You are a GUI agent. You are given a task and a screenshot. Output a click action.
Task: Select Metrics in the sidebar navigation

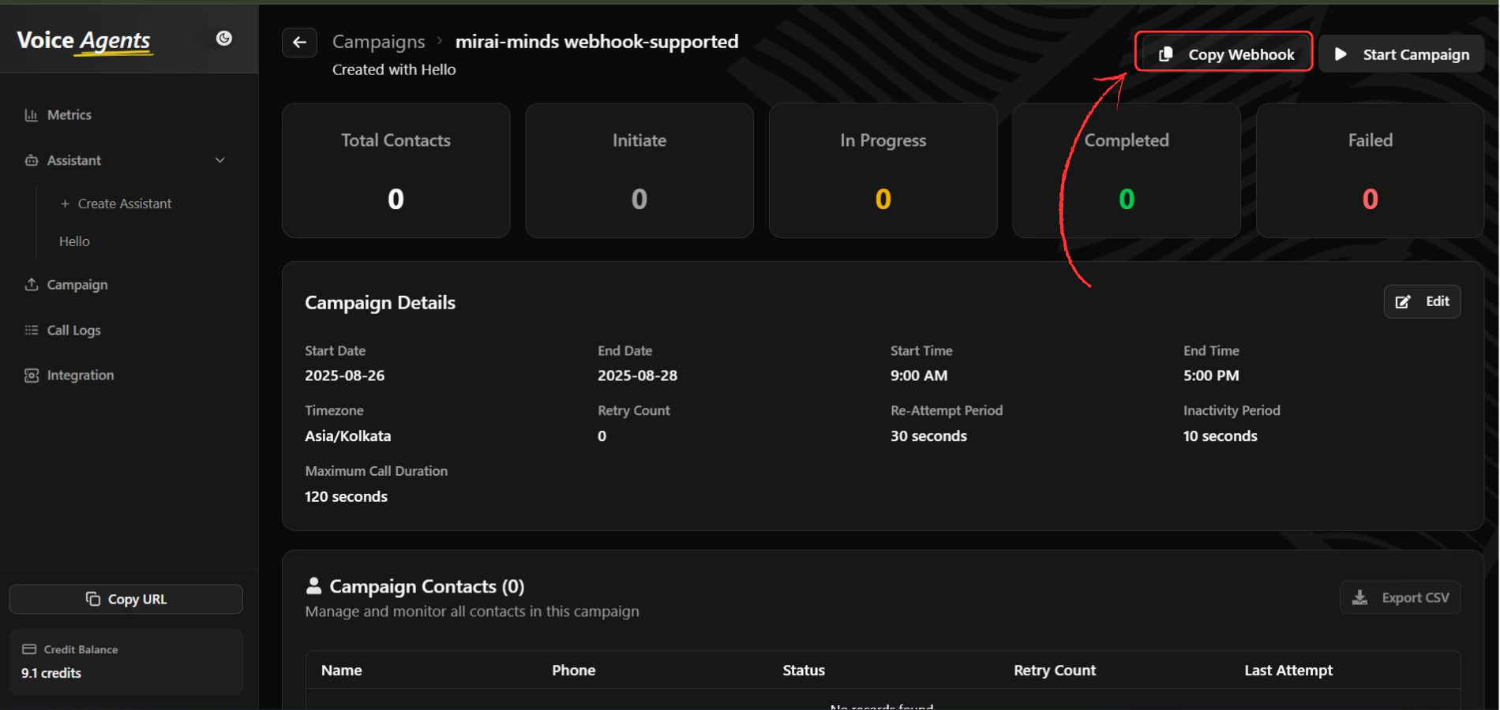coord(68,114)
